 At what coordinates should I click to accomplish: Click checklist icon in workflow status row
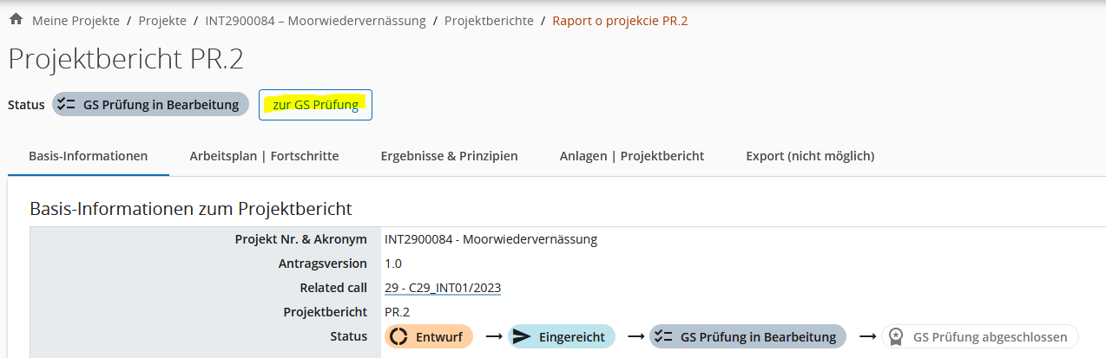coord(664,337)
